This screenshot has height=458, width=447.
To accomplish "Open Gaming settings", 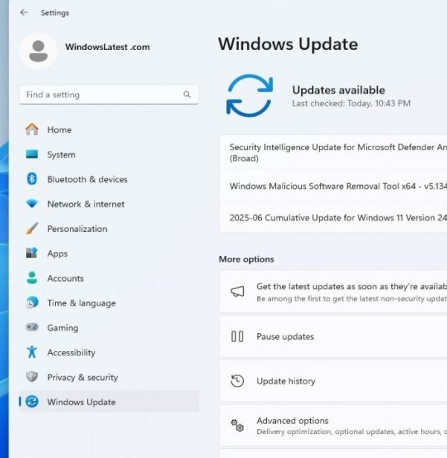I will click(x=109, y=327).
